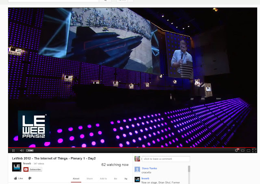Pause the live video playback
Image resolution: width=260 pixels, height=184 pixels.
(13, 150)
